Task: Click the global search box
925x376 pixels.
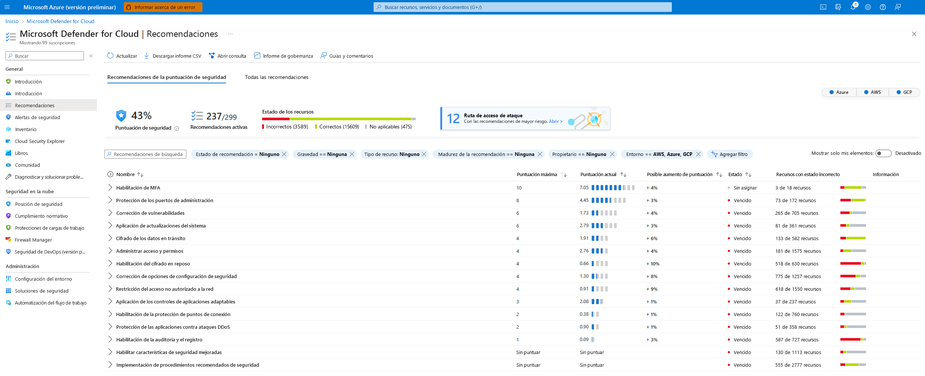Action: point(522,7)
